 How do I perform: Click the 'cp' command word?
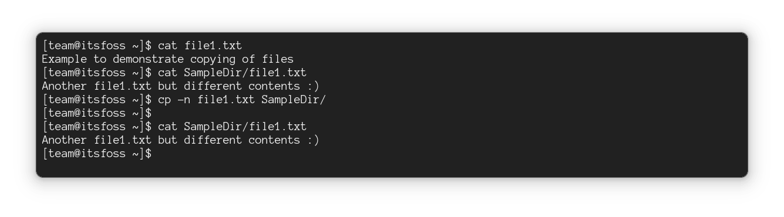164,100
